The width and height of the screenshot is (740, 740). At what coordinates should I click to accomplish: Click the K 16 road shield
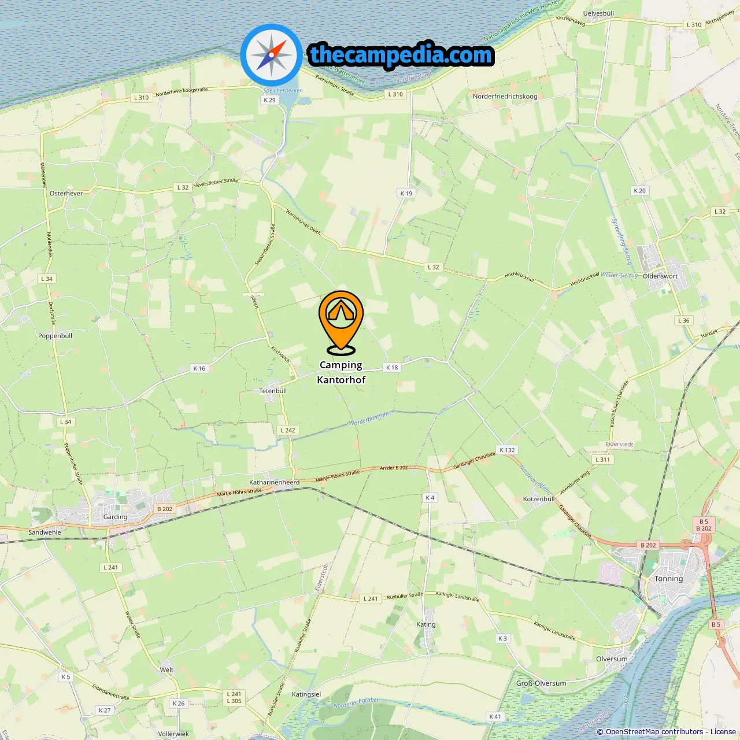(199, 368)
